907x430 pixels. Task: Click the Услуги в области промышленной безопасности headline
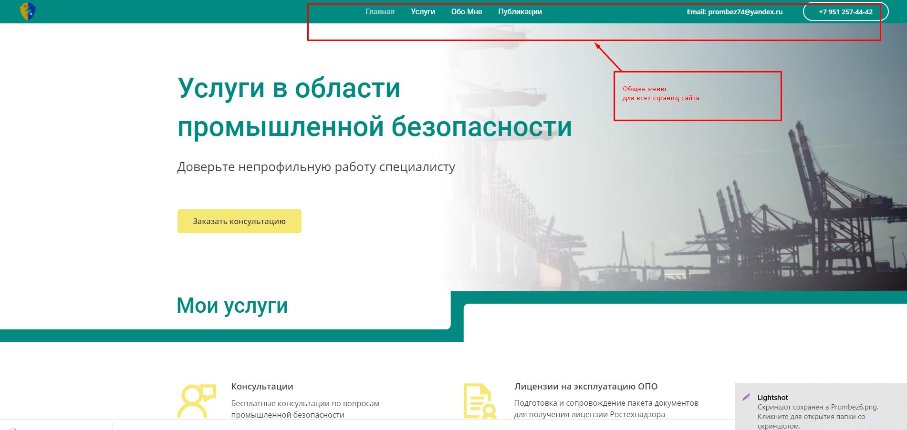click(x=375, y=107)
